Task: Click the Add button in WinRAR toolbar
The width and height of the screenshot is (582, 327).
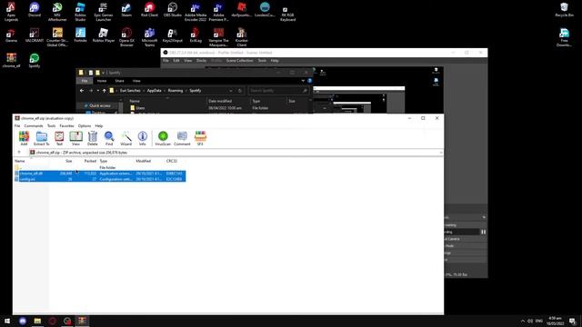Action: coord(24,138)
